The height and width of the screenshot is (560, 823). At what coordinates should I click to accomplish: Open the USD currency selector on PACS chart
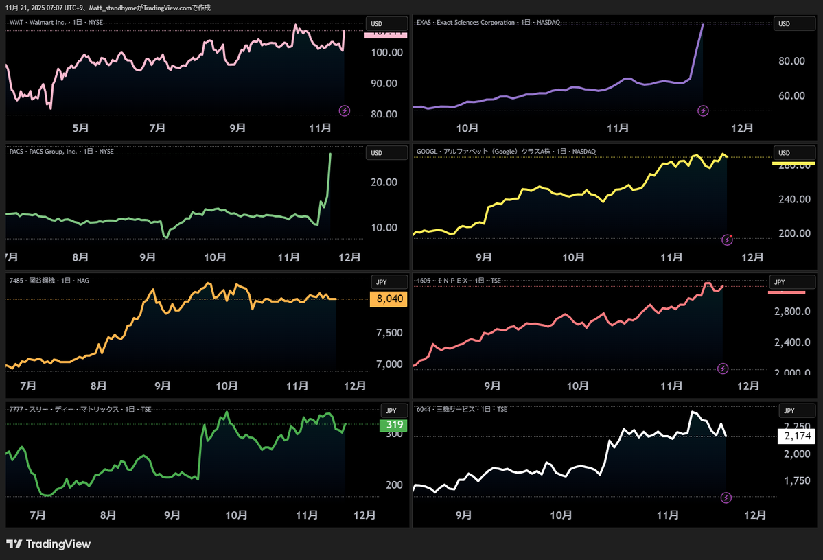(377, 153)
